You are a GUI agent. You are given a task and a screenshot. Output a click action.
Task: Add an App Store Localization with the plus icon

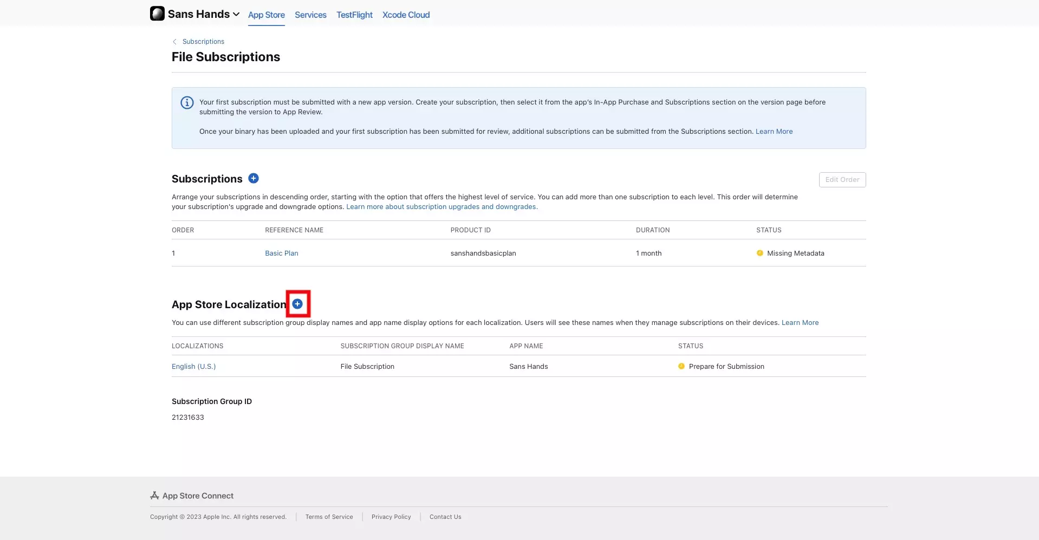click(x=297, y=304)
